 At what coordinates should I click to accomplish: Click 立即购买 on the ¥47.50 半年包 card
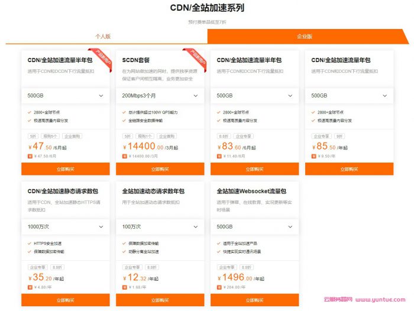pyautogui.click(x=65, y=169)
